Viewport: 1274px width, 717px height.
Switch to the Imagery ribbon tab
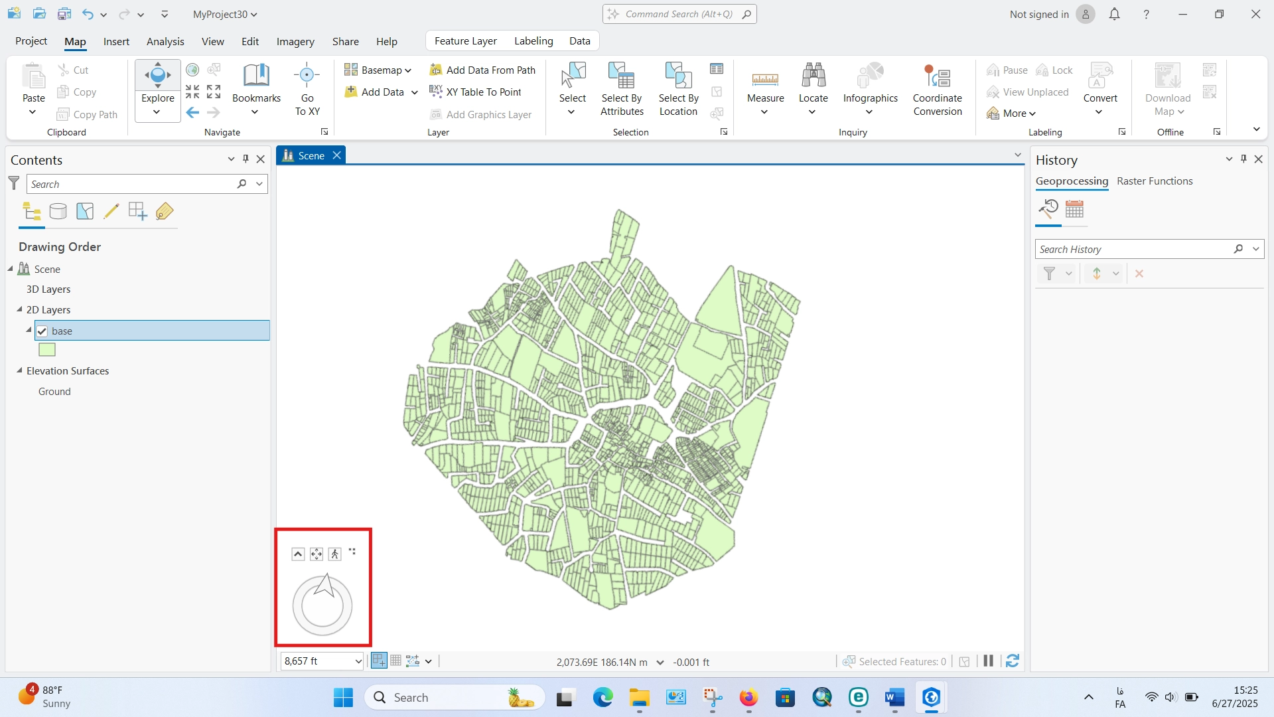pos(295,41)
